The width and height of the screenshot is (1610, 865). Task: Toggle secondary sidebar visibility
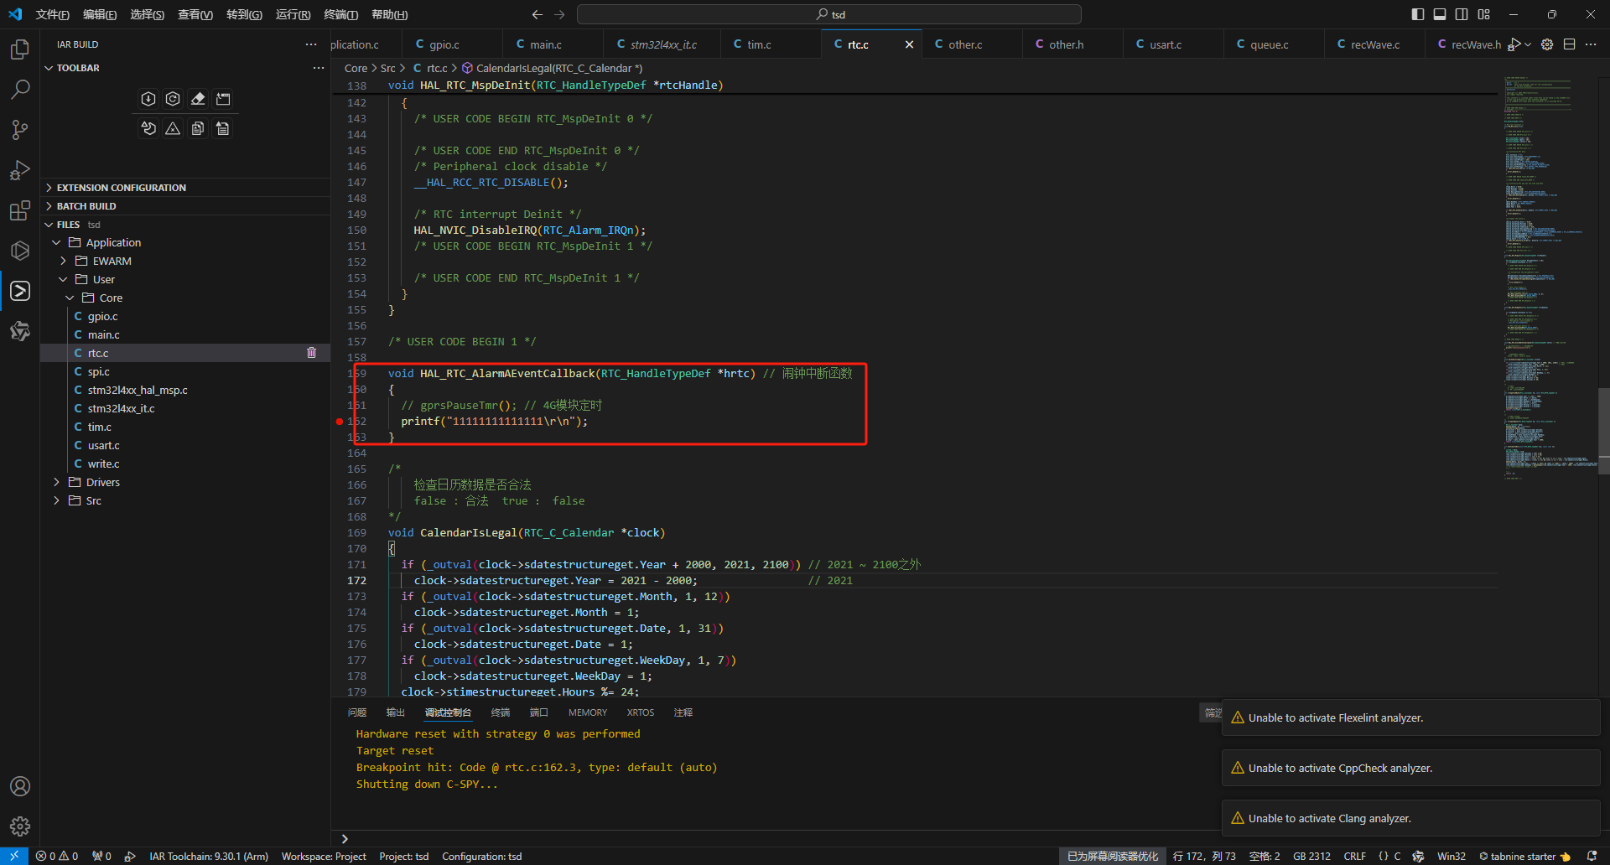(x=1462, y=14)
